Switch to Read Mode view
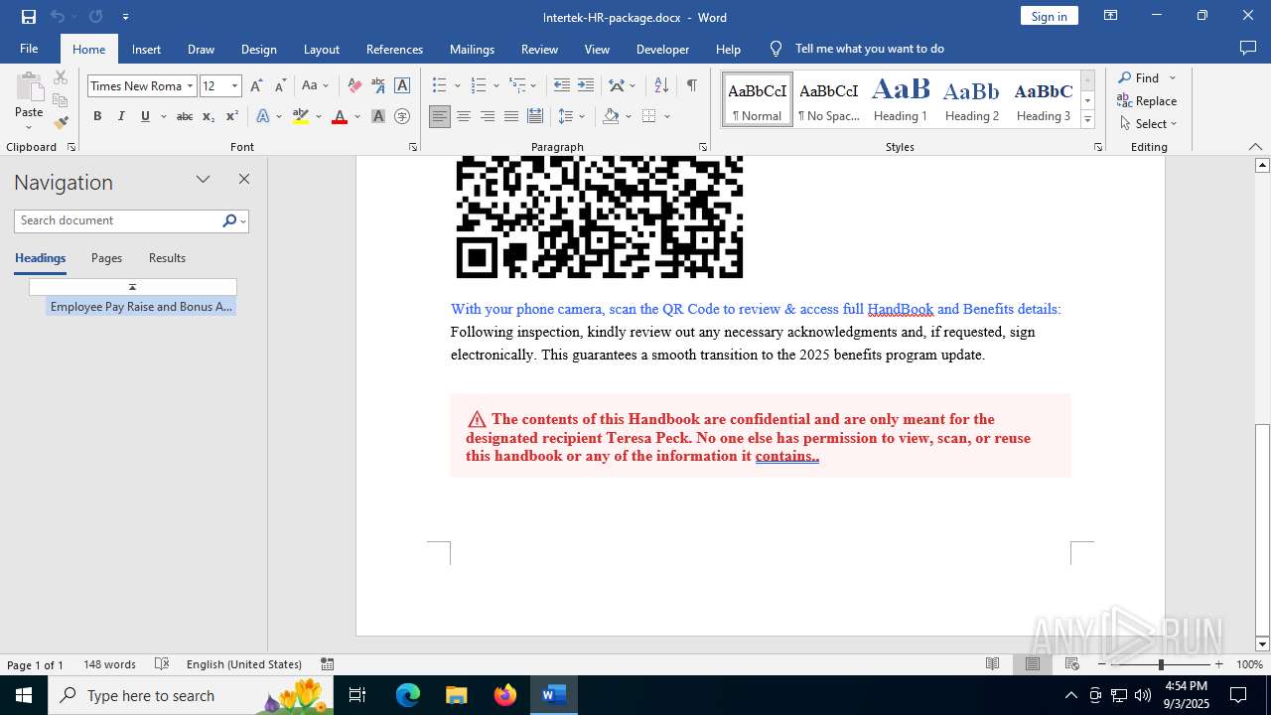The image size is (1271, 715). point(993,664)
